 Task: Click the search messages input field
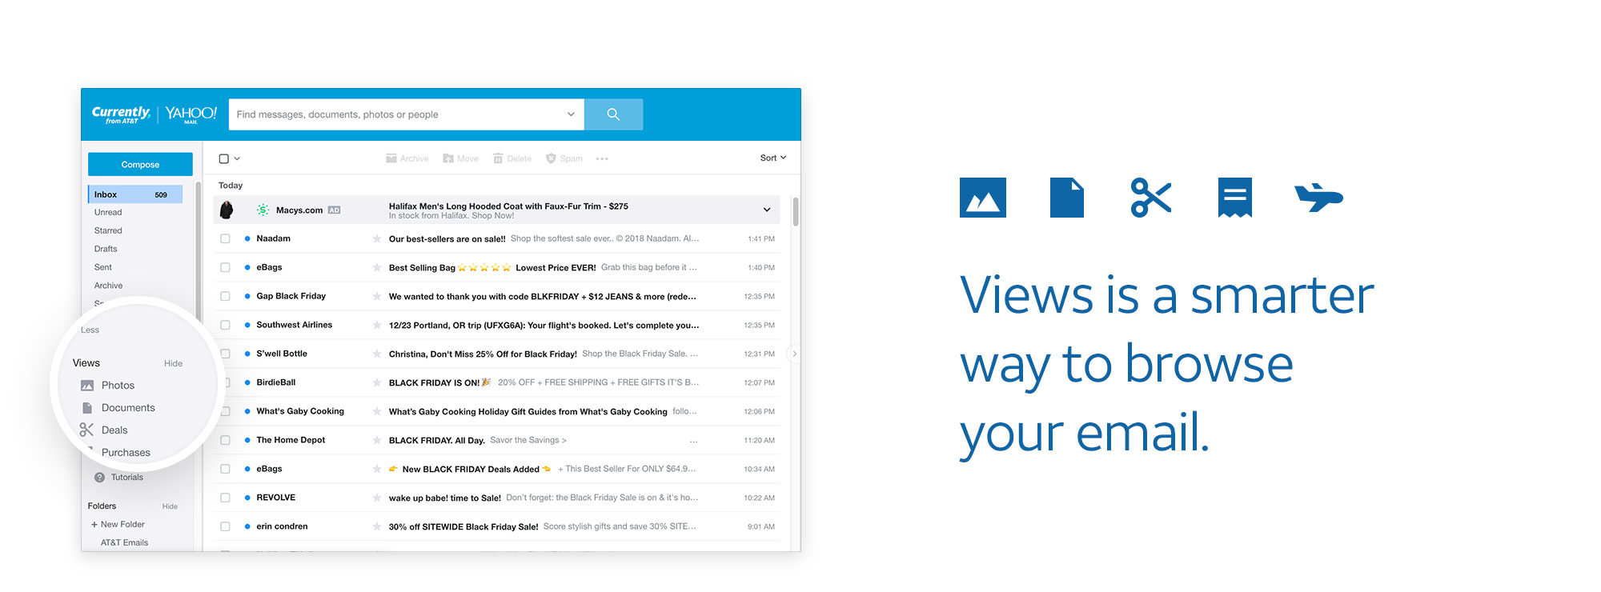396,114
